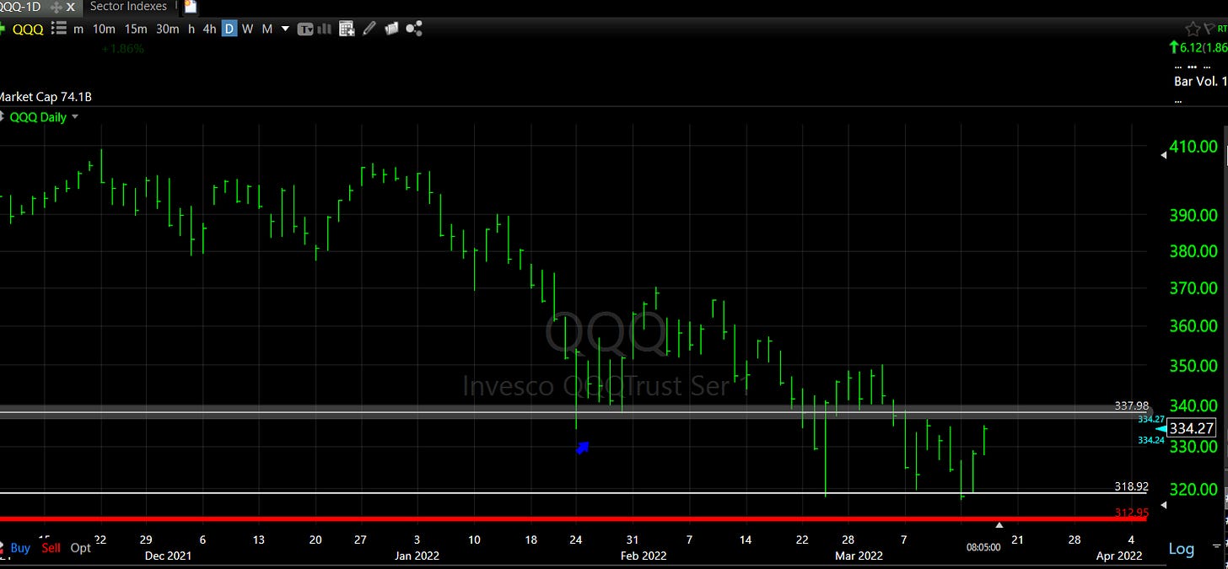Screen dimensions: 1228x569
Task: Click the red 312.95 price label
Action: [x=1133, y=512]
